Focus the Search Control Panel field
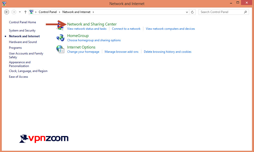Viewport: 254px width, 152px height. coord(224,12)
